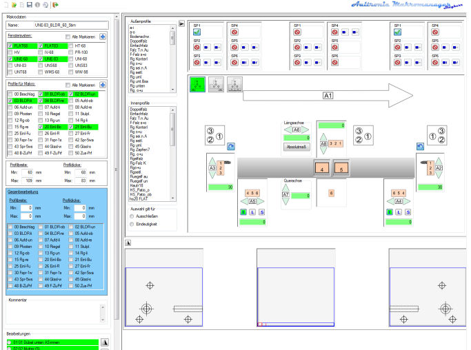Expand panel with arrow next to Außenprofile
Image resolution: width=471 pixels, height=350 pixels.
pos(181,23)
